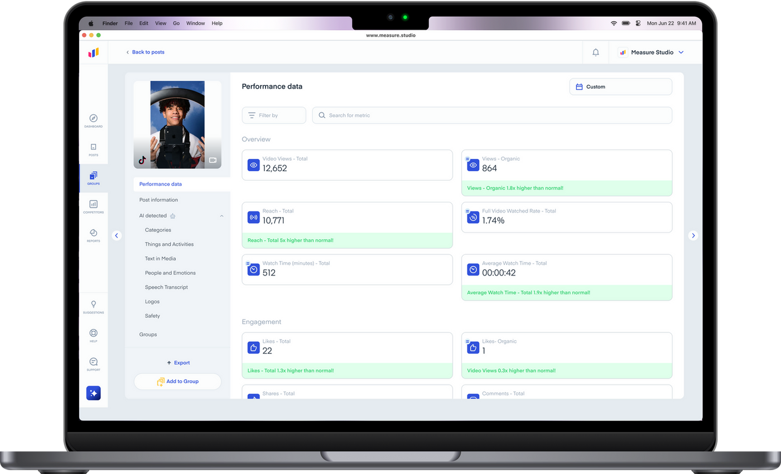Click the AI sparkle button in sidebar
This screenshot has height=474, width=781.
93,393
